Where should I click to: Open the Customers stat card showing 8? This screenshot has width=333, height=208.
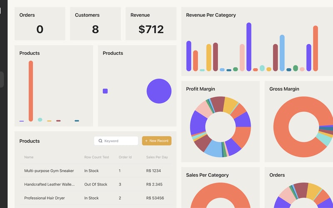95,24
